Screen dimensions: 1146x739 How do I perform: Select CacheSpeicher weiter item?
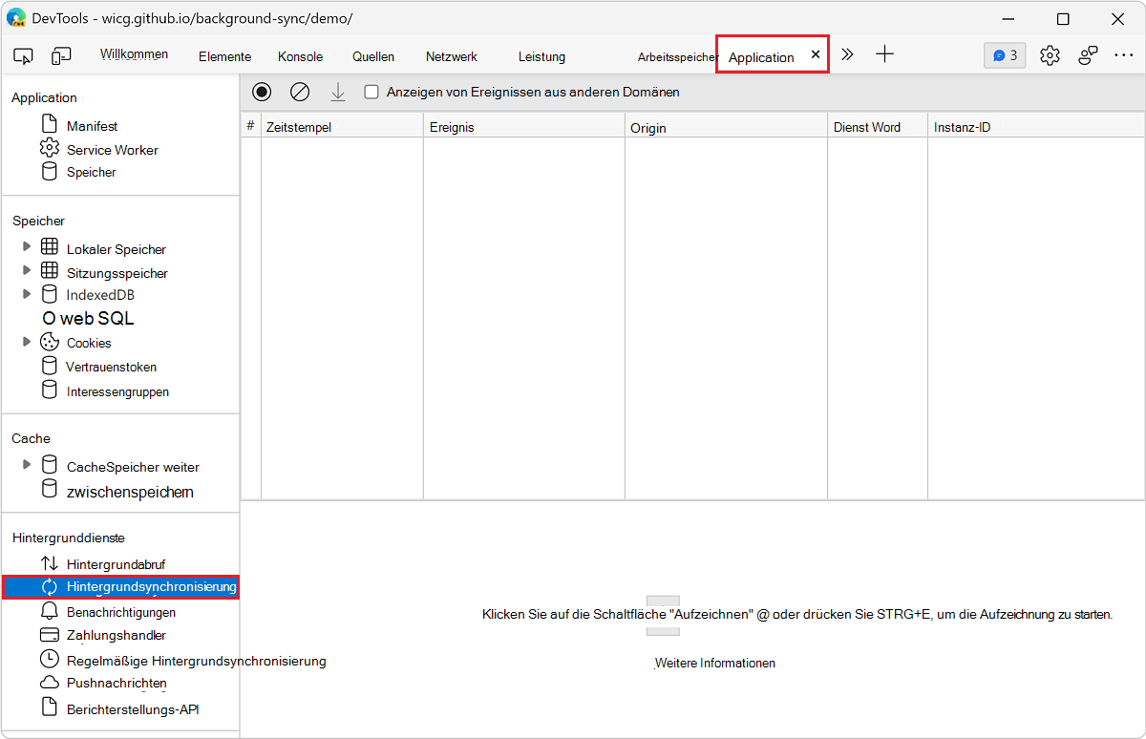[133, 467]
